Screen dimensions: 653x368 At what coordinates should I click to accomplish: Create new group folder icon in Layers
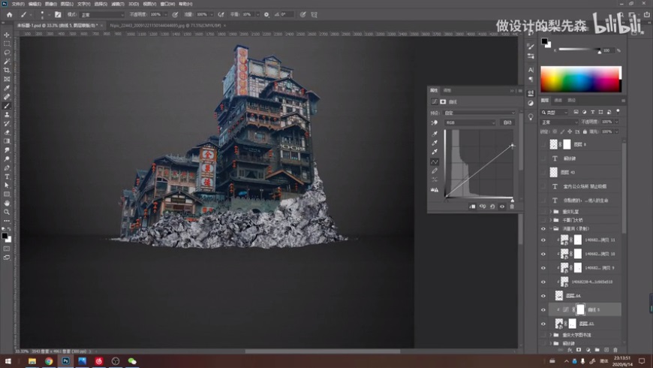pyautogui.click(x=597, y=350)
